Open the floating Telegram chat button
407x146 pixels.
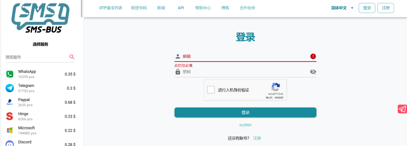tap(402, 109)
